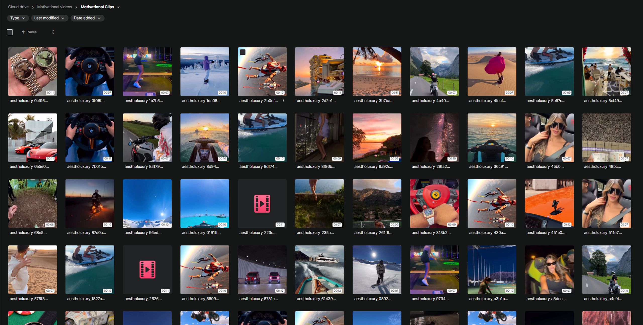Image resolution: width=643 pixels, height=325 pixels.
Task: Open the three-dot menu for aestholuxury_2b0ef
Action: coord(283,101)
